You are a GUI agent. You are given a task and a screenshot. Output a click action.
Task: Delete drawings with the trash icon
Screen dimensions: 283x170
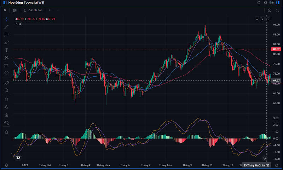click(6, 132)
